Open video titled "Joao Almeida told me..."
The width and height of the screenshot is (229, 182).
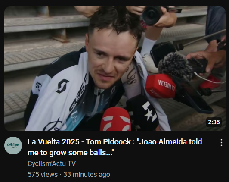[x=115, y=147]
